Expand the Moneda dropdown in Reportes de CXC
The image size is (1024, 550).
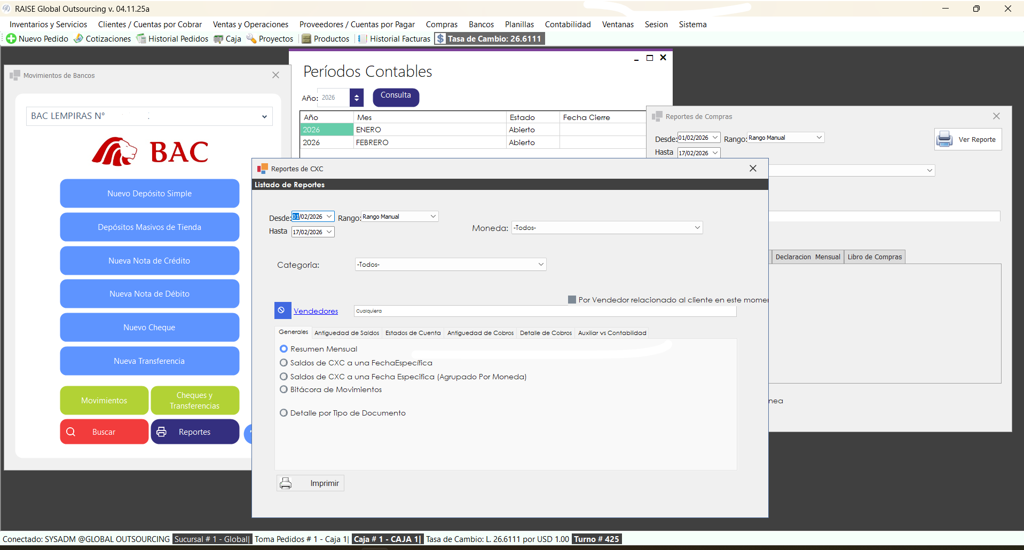click(x=697, y=228)
